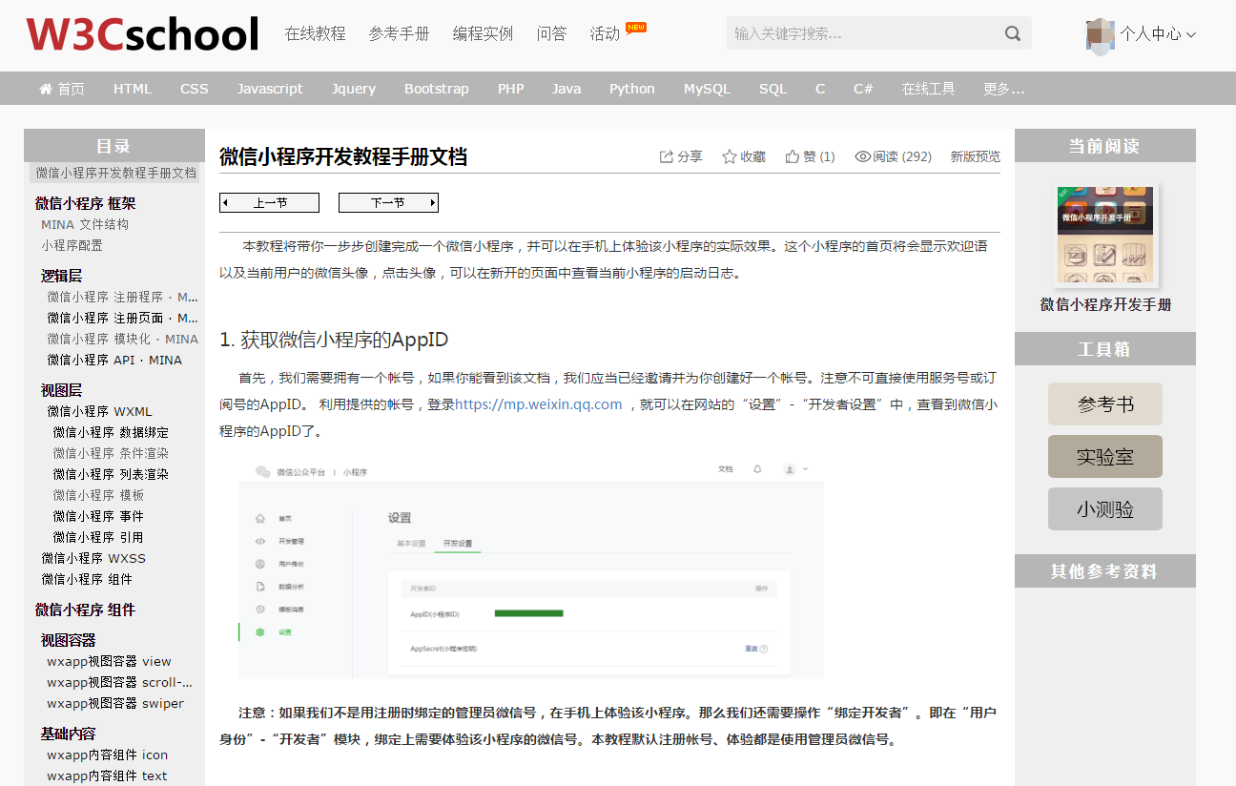Open 微信小程序 事件 in the sidebar
Image resolution: width=1236 pixels, height=786 pixels.
click(x=98, y=516)
